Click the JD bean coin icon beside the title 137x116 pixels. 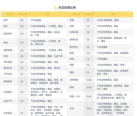(x=55, y=8)
